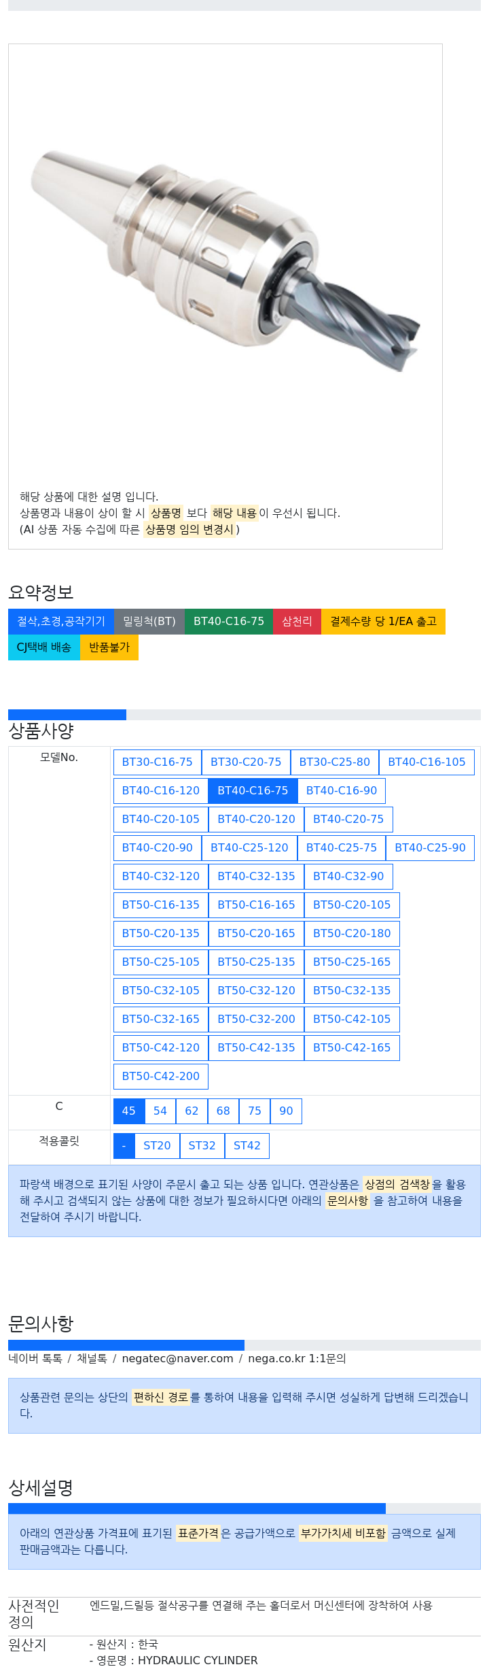Click the green BT40-C16-75 summary tag
This screenshot has height=1669, width=489.
228,622
